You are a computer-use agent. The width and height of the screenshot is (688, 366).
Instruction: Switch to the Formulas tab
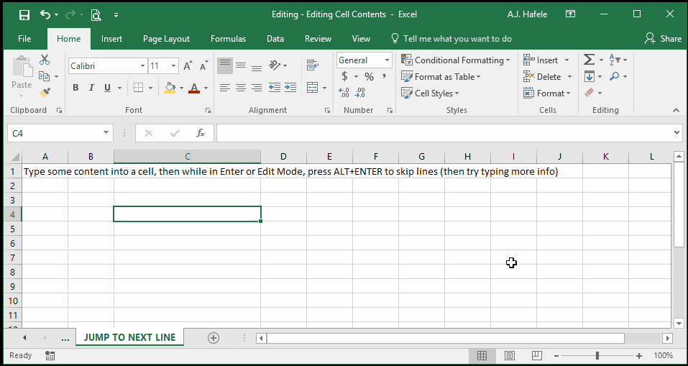(228, 39)
